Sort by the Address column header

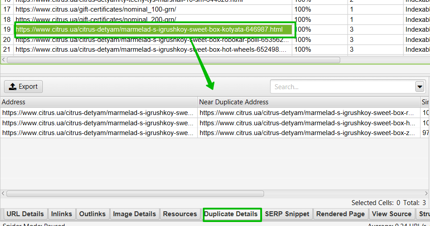(99, 102)
